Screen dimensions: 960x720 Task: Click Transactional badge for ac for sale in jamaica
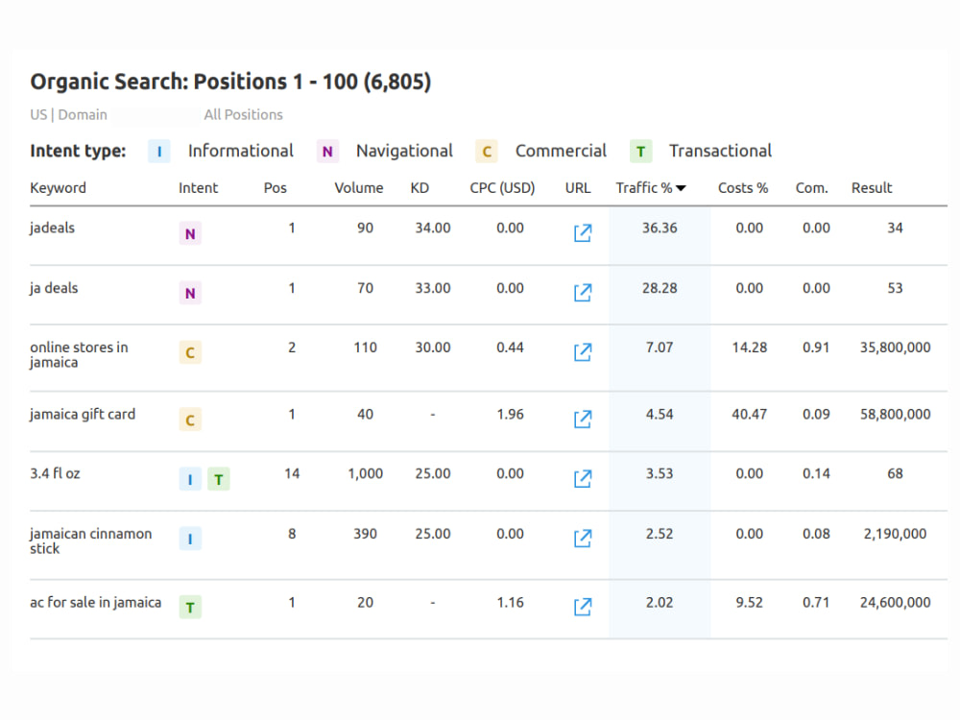(190, 608)
